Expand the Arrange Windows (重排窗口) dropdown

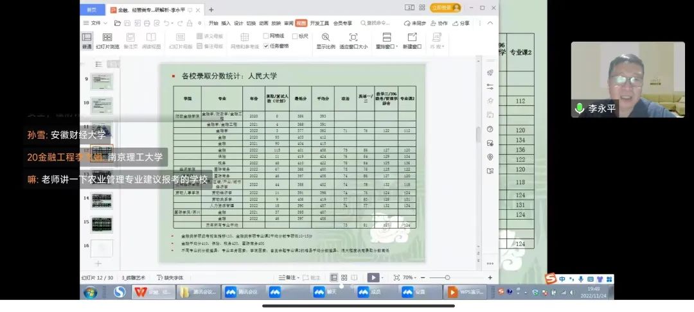[x=398, y=46]
